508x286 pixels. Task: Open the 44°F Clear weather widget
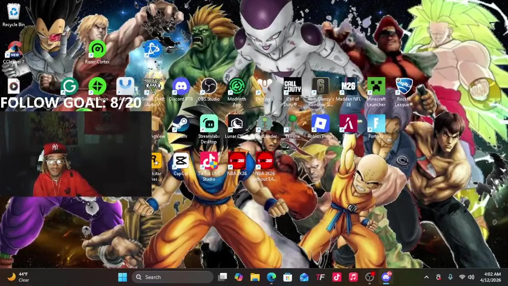(x=19, y=277)
